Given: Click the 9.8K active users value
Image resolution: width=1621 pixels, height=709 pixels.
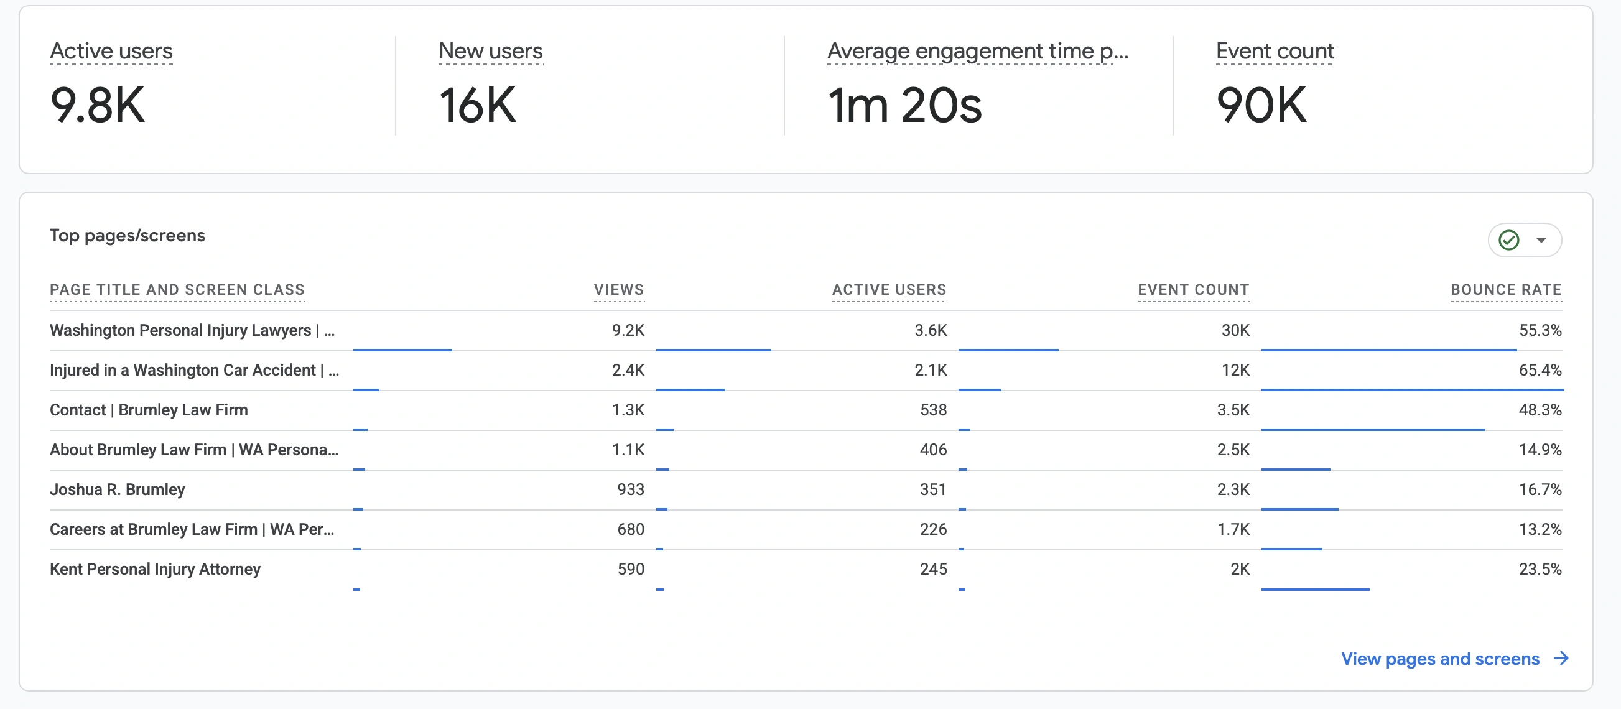Looking at the screenshot, I should (98, 105).
